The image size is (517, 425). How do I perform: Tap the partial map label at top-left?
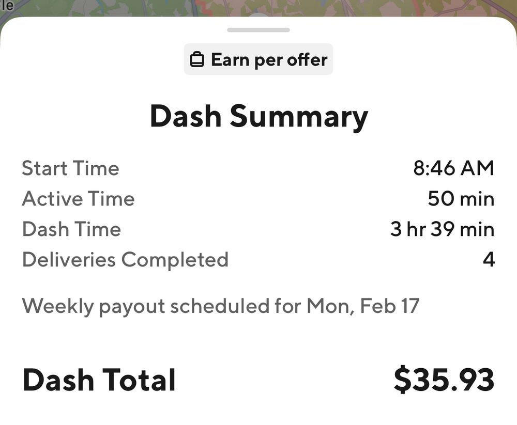coord(7,5)
